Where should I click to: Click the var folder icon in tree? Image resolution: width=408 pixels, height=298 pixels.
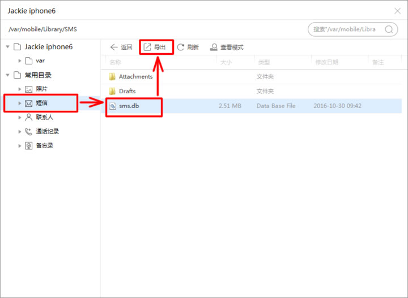tap(29, 61)
